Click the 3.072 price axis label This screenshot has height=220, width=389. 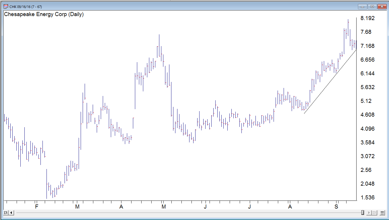[367, 156]
